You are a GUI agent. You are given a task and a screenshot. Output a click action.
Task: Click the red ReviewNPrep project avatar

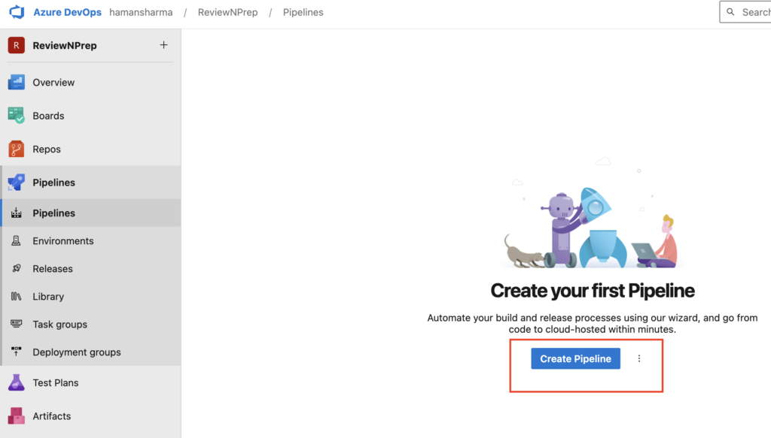(x=17, y=45)
